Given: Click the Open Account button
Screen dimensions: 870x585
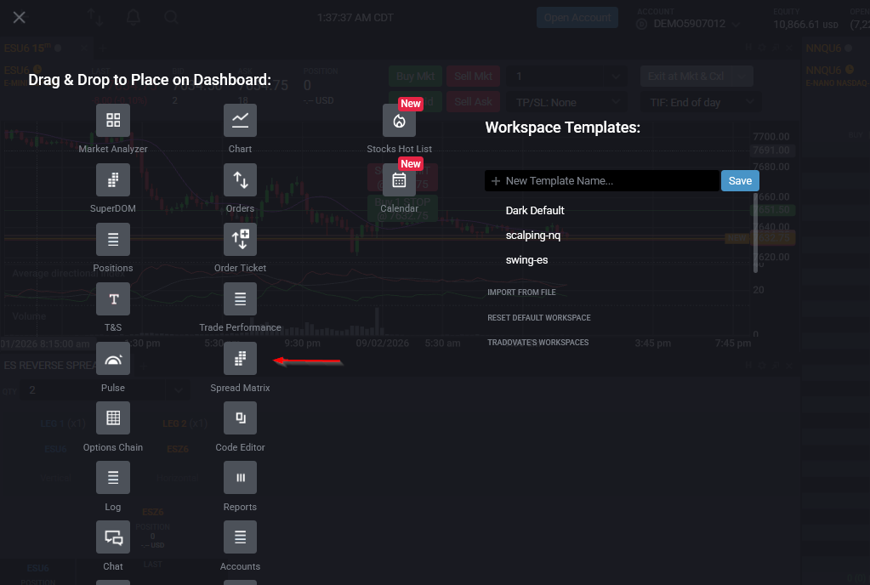Looking at the screenshot, I should tap(577, 18).
